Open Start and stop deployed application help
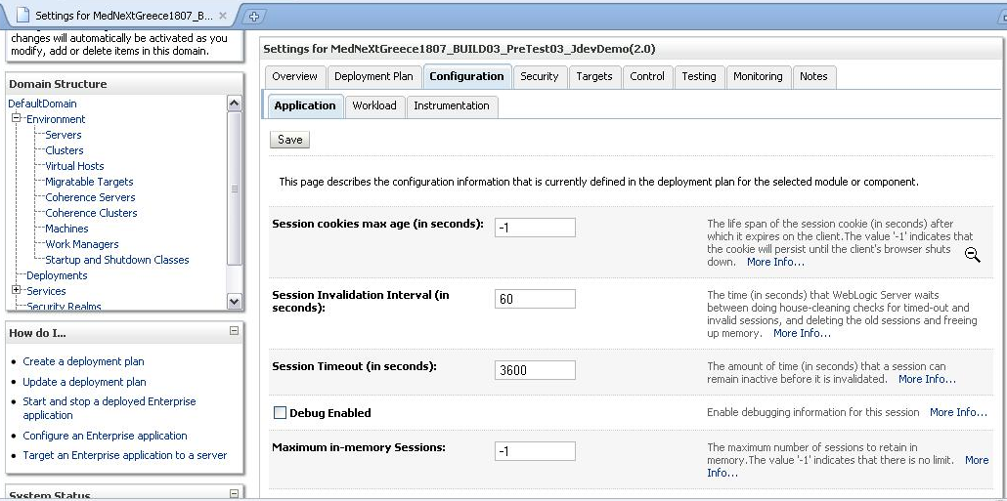This screenshot has width=1007, height=501. click(109, 408)
